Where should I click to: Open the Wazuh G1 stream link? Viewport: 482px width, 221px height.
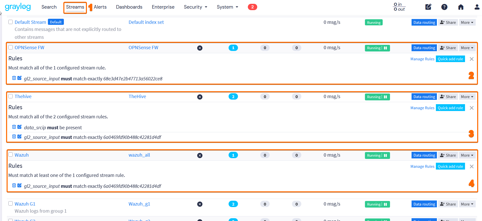(25, 204)
